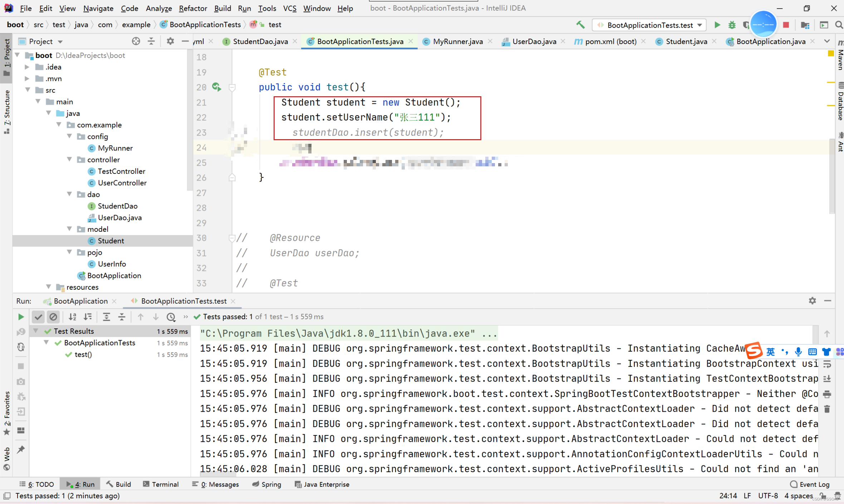Collapse the Test Results node
Viewport: 844px width, 504px height.
click(x=36, y=331)
